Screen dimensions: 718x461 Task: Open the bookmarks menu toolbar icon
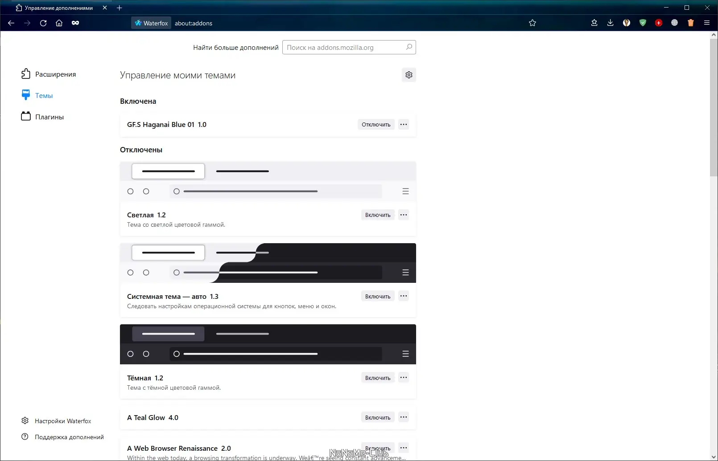(594, 23)
